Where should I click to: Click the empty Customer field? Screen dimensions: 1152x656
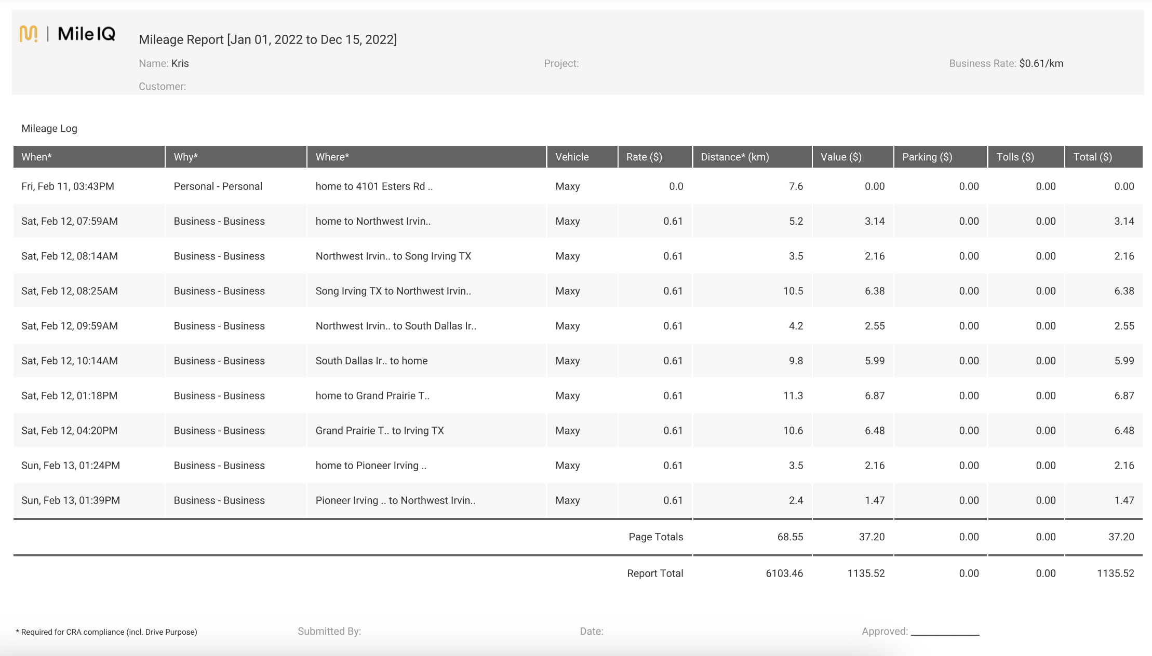(x=162, y=86)
